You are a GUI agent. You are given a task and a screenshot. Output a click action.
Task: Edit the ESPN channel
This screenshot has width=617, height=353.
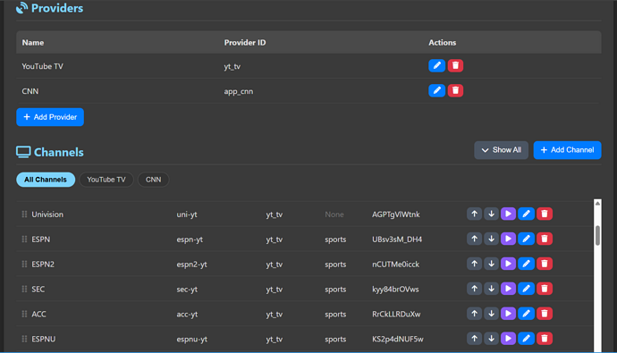(x=526, y=239)
